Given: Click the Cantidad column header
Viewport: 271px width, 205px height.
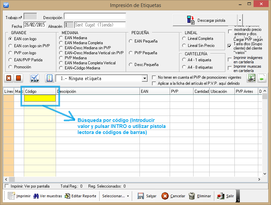Looking at the screenshot, I should (201, 91).
